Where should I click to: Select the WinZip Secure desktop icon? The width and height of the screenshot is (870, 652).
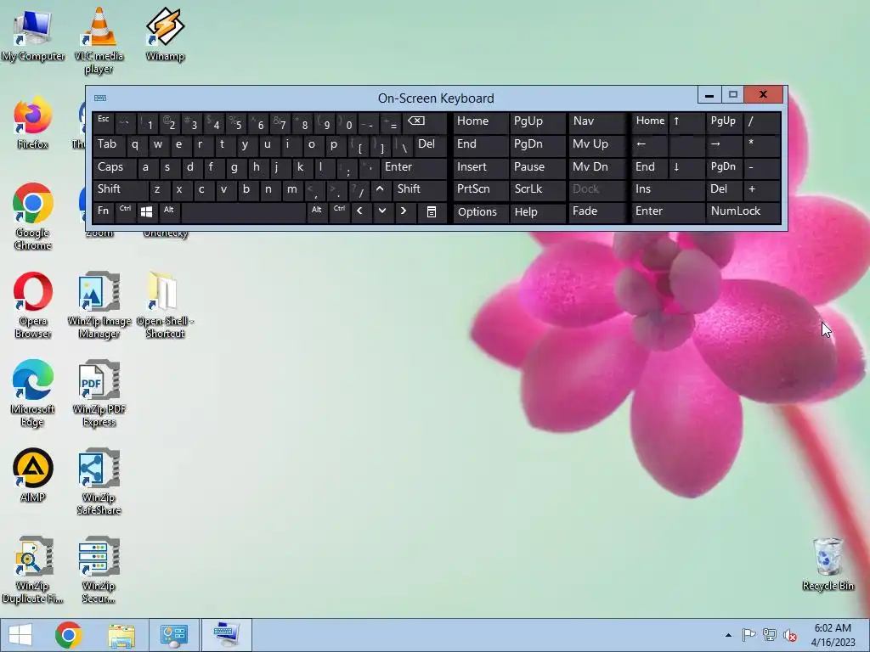[99, 570]
